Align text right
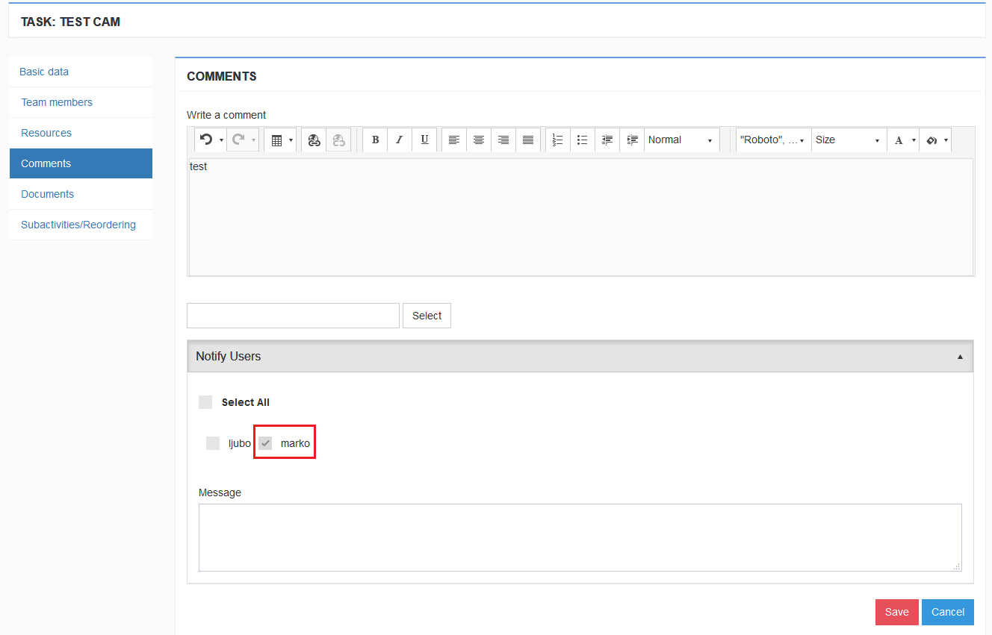 tap(503, 140)
